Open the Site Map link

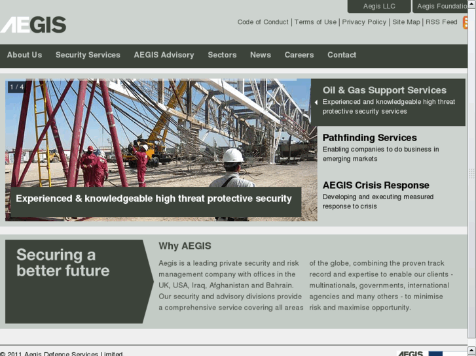pyautogui.click(x=406, y=22)
